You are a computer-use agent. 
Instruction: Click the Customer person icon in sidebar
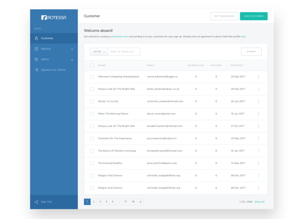(x=37, y=38)
